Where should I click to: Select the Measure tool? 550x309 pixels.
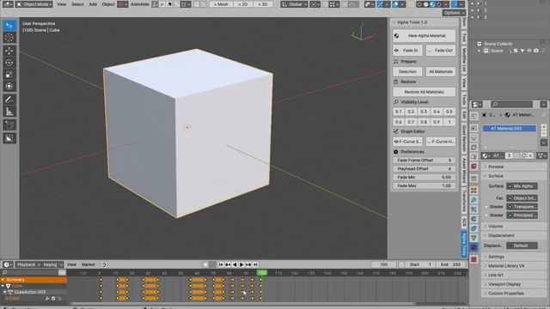9,112
